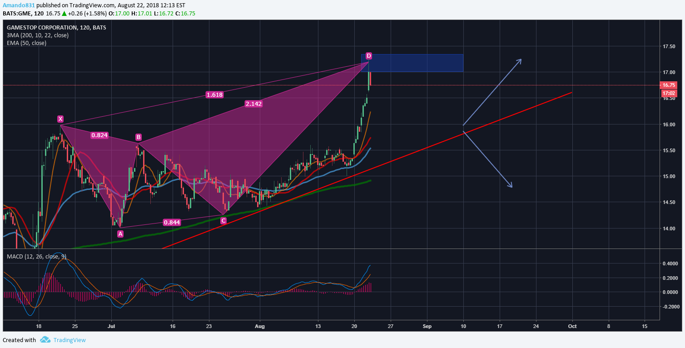Image resolution: width=685 pixels, height=348 pixels.
Task: Select the 3MA (200, 10, 22, close) indicator label
Action: (x=38, y=35)
